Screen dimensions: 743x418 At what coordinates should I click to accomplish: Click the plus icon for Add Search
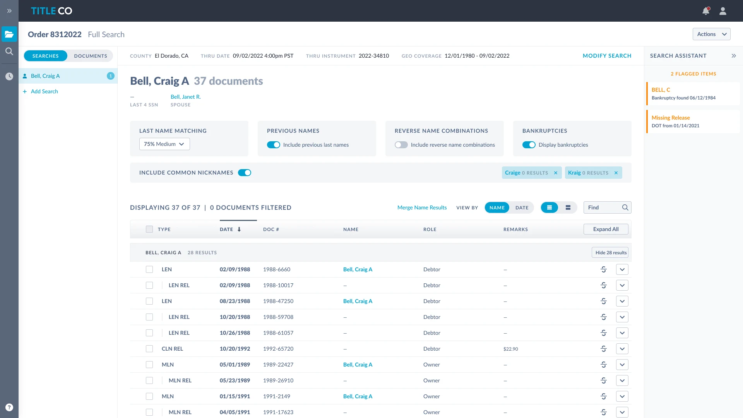[25, 91]
